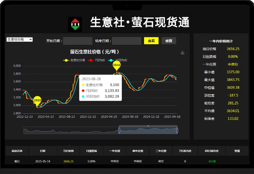The image size is (254, 174).
Task: Click the 2950 minimum price marker
Action: tap(37, 101)
